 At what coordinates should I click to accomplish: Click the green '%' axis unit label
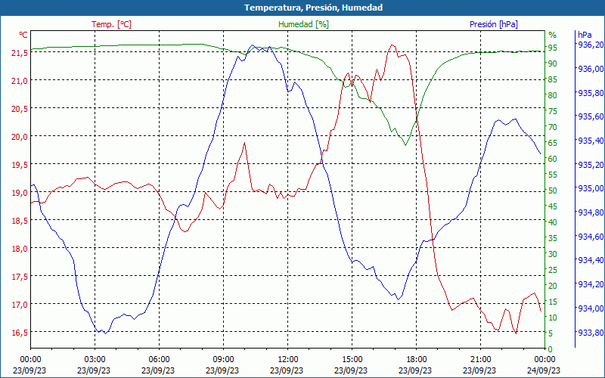[x=553, y=35]
